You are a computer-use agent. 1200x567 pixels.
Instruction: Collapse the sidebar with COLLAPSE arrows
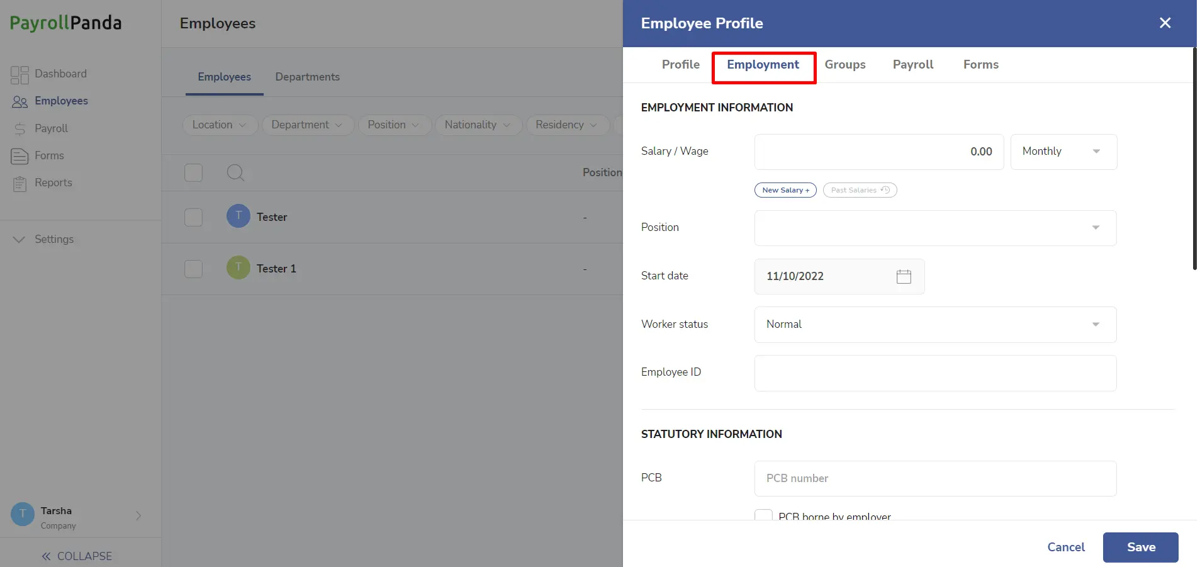click(x=77, y=556)
